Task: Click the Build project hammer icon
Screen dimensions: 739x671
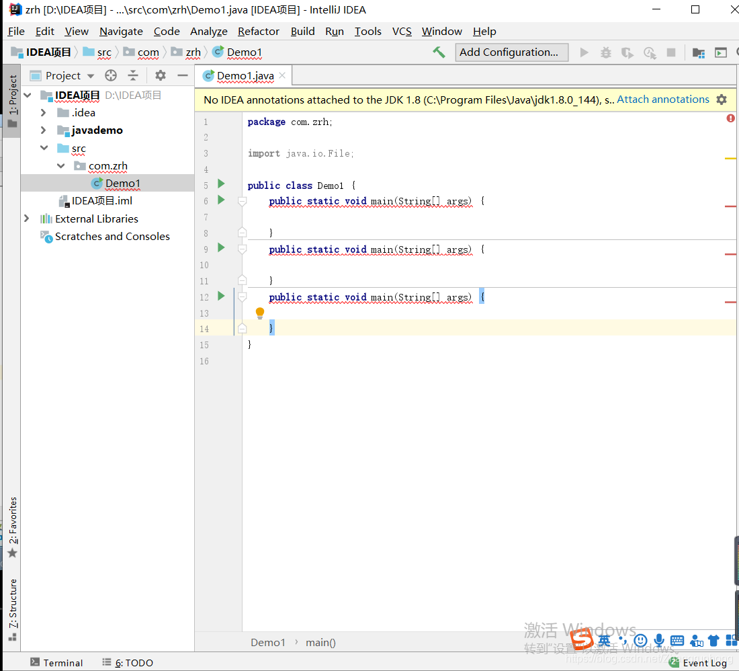Action: pyautogui.click(x=439, y=52)
